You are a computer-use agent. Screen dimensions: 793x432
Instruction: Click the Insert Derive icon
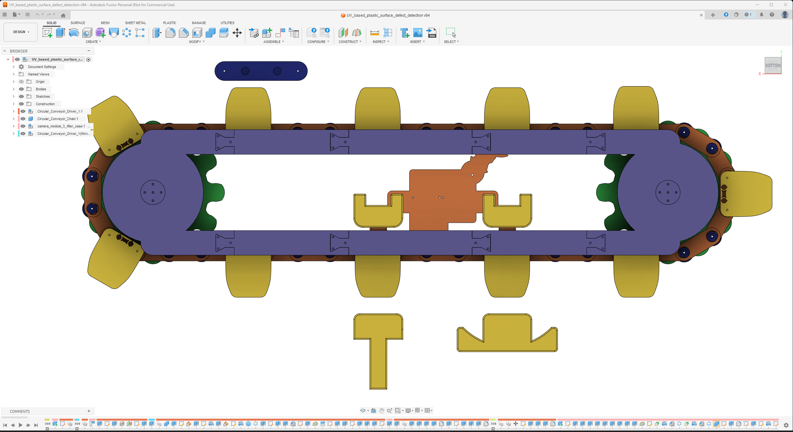pos(405,33)
